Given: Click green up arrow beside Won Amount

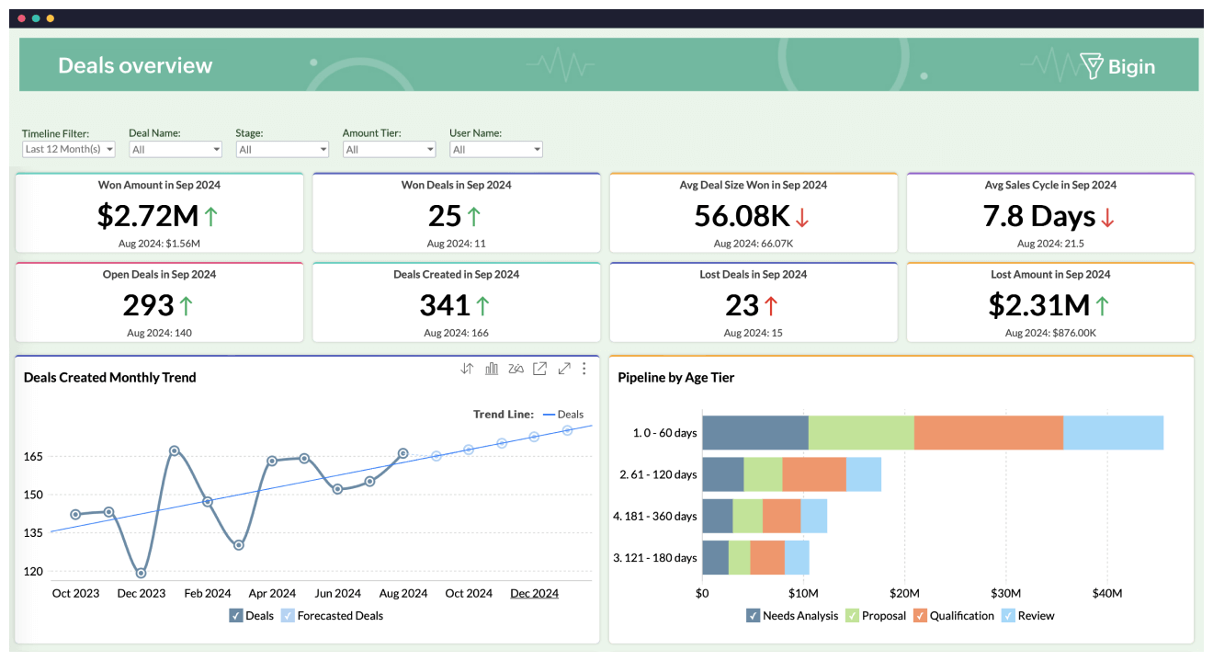Looking at the screenshot, I should pos(210,217).
